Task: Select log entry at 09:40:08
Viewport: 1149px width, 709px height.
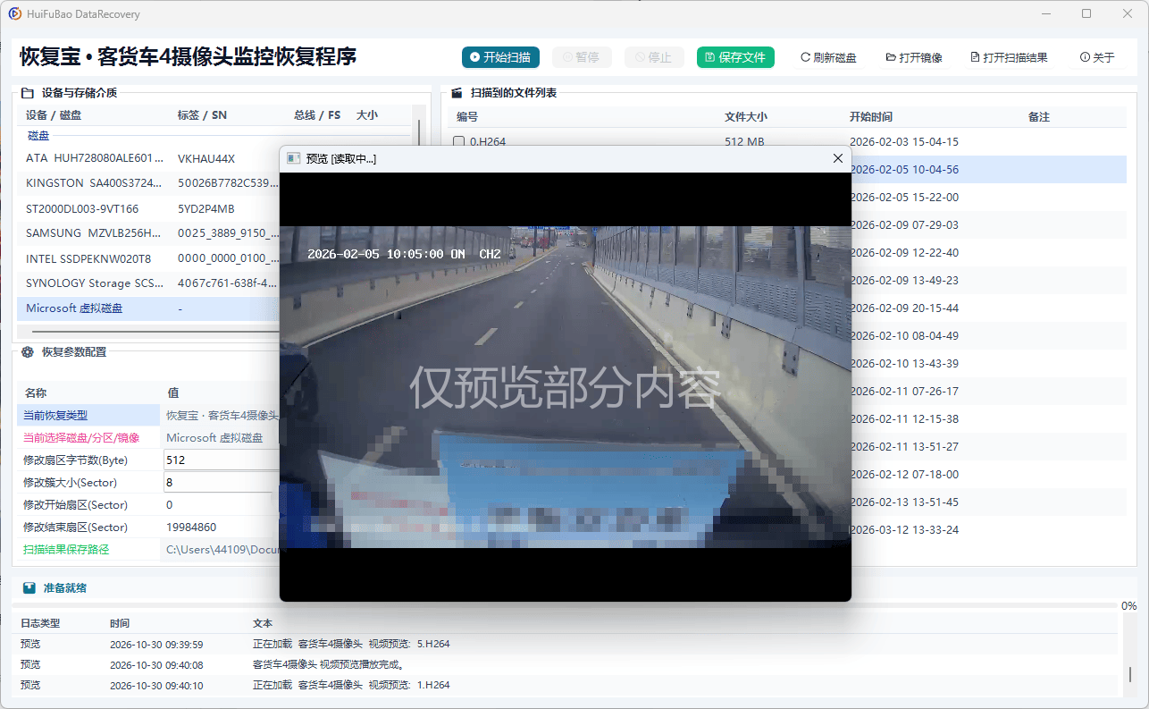Action: [x=565, y=664]
